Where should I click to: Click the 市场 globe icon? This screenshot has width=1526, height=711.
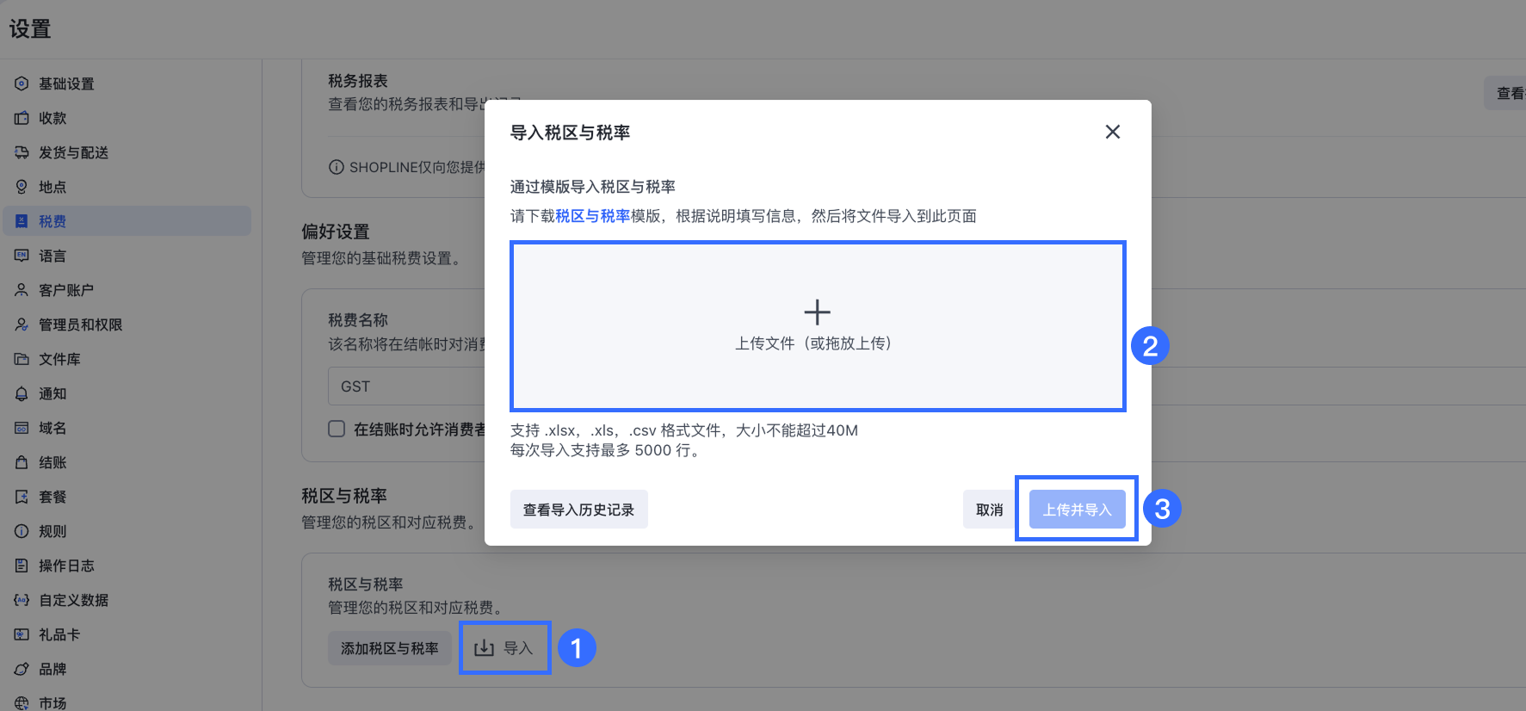coord(22,703)
